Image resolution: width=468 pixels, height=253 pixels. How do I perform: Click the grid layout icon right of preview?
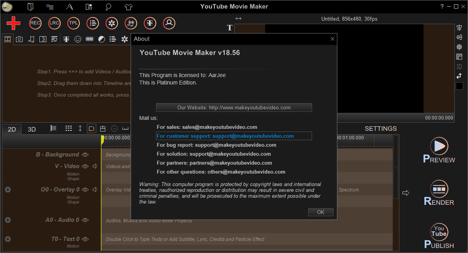(459, 57)
